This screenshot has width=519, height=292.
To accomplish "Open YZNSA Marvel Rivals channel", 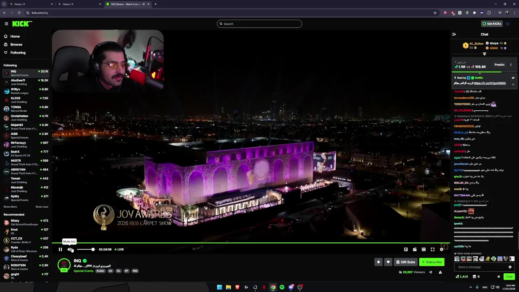I will pyautogui.click(x=26, y=109).
